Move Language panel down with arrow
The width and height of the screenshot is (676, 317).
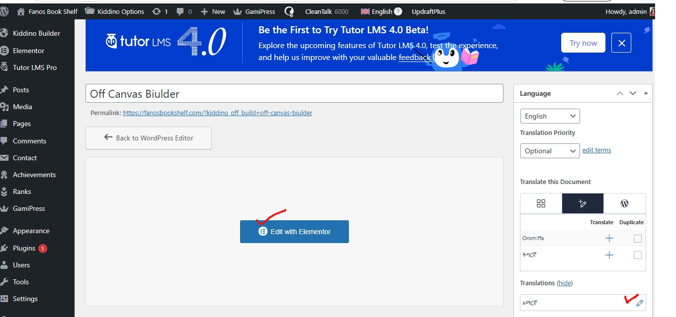tap(633, 93)
